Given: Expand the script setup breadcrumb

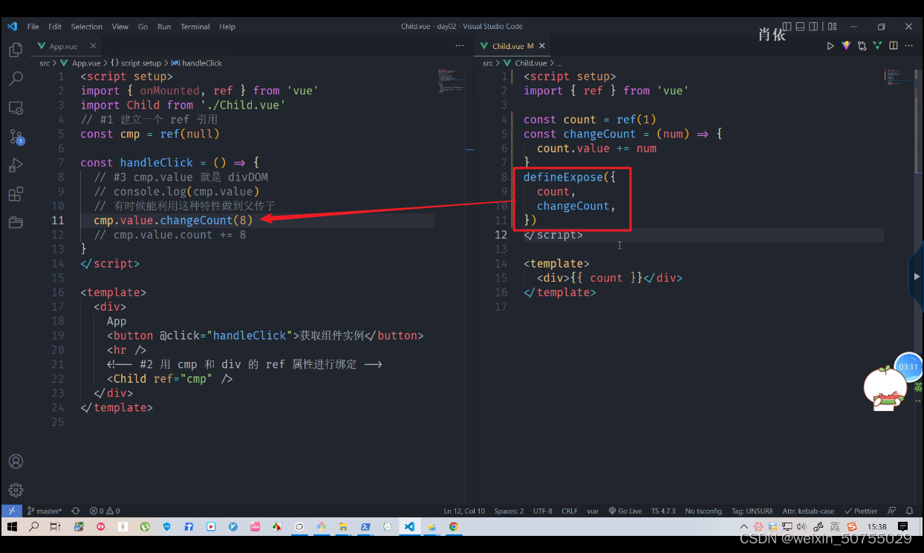Looking at the screenshot, I should [136, 63].
